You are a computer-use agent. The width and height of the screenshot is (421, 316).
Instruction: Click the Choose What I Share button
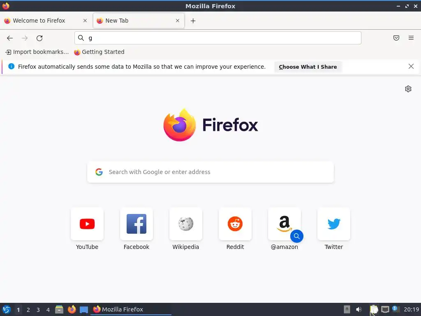coord(308,67)
